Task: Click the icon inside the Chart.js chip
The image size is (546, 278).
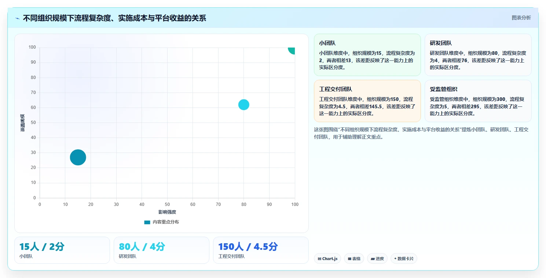Action: click(319, 259)
